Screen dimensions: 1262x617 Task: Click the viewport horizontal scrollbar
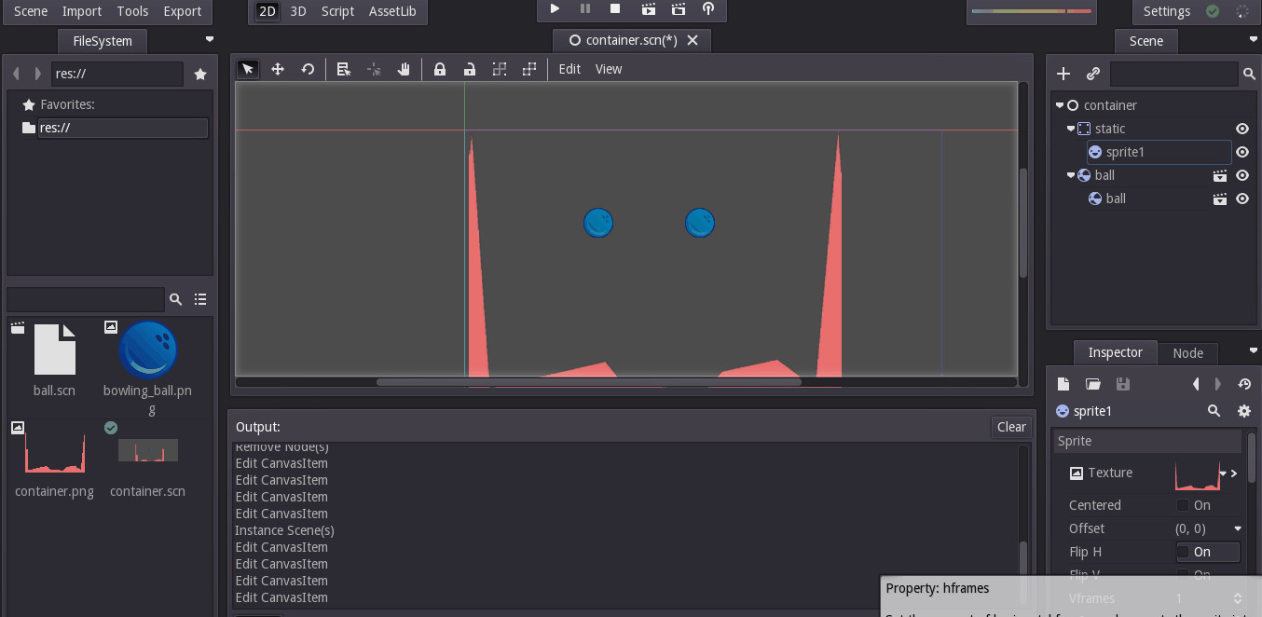(588, 382)
